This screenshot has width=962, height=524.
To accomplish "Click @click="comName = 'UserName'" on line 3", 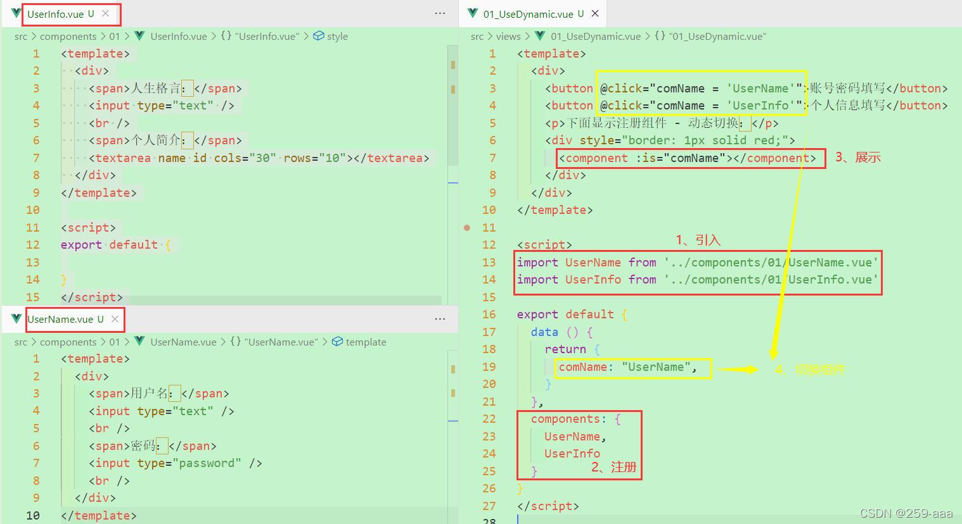I will pos(702,88).
